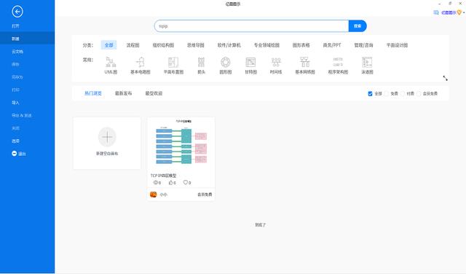Select the 商务/PPT category
Screen dimensions: 466x274
click(332, 45)
